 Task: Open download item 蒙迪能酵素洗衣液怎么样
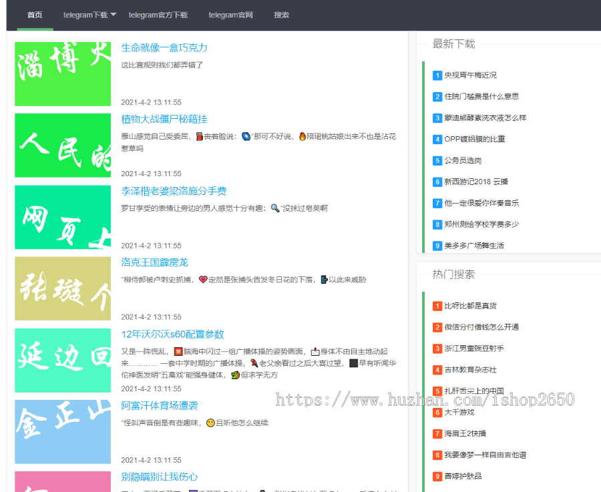pyautogui.click(x=485, y=118)
